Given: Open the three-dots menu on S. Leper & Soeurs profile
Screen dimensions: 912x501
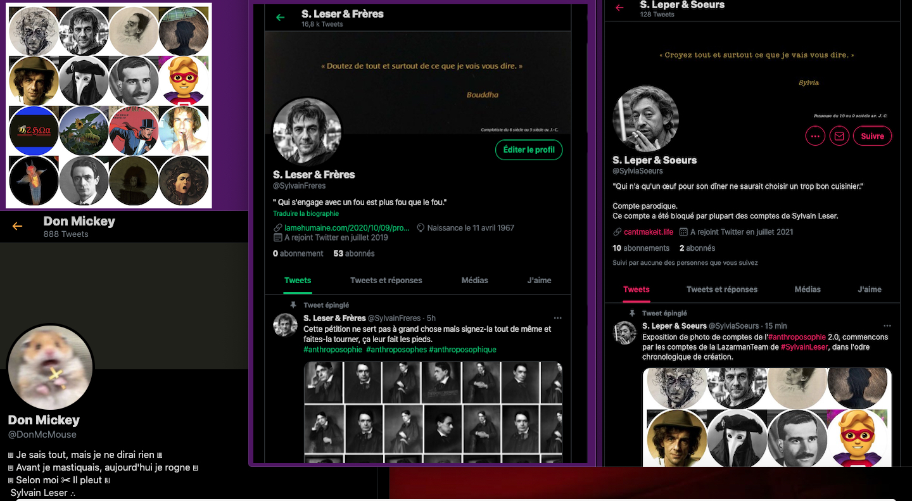Looking at the screenshot, I should pos(815,136).
